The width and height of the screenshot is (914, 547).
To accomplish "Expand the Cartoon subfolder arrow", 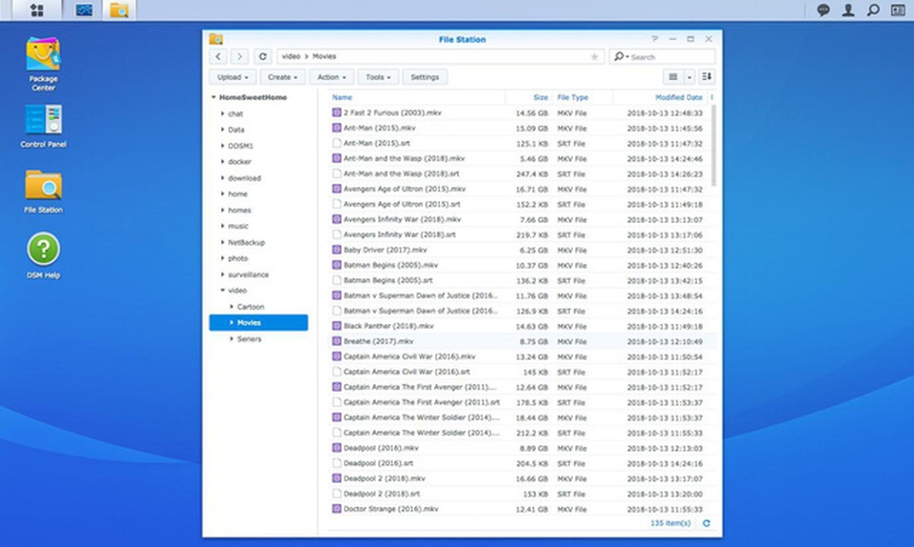I will click(231, 306).
